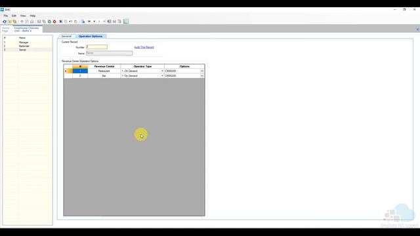Image resolution: width=420 pixels, height=236 pixels.
Task: Click the form view toolbar icon
Action: click(x=110, y=22)
